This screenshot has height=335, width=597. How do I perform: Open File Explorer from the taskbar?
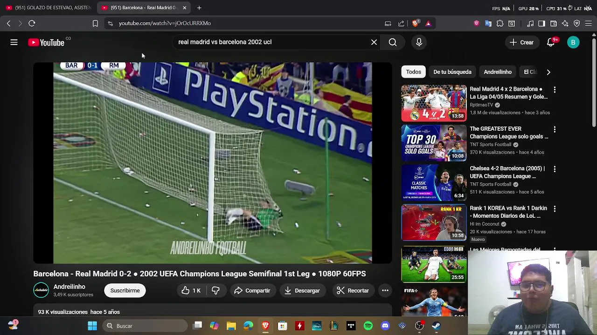click(x=231, y=326)
